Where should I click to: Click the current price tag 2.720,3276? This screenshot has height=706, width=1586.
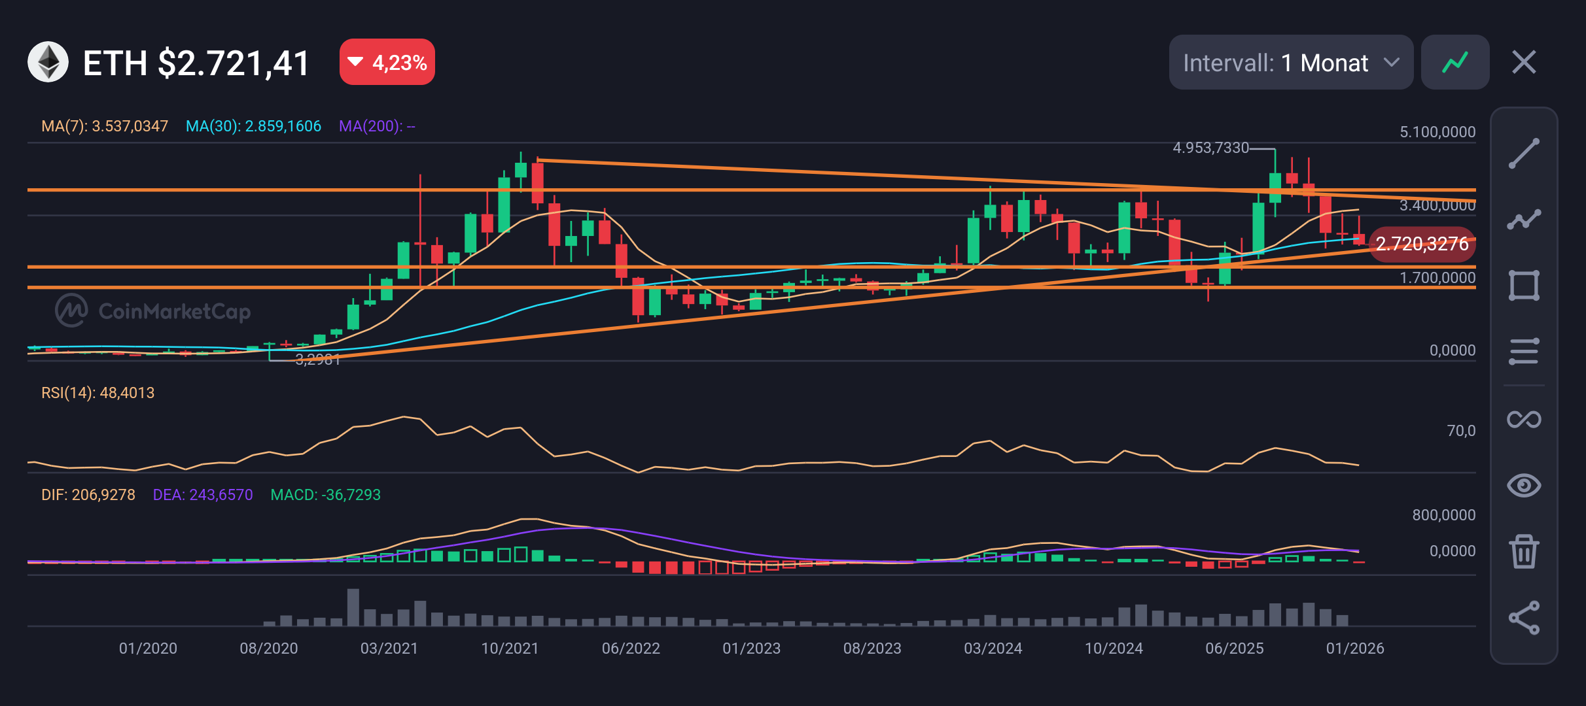click(x=1422, y=244)
